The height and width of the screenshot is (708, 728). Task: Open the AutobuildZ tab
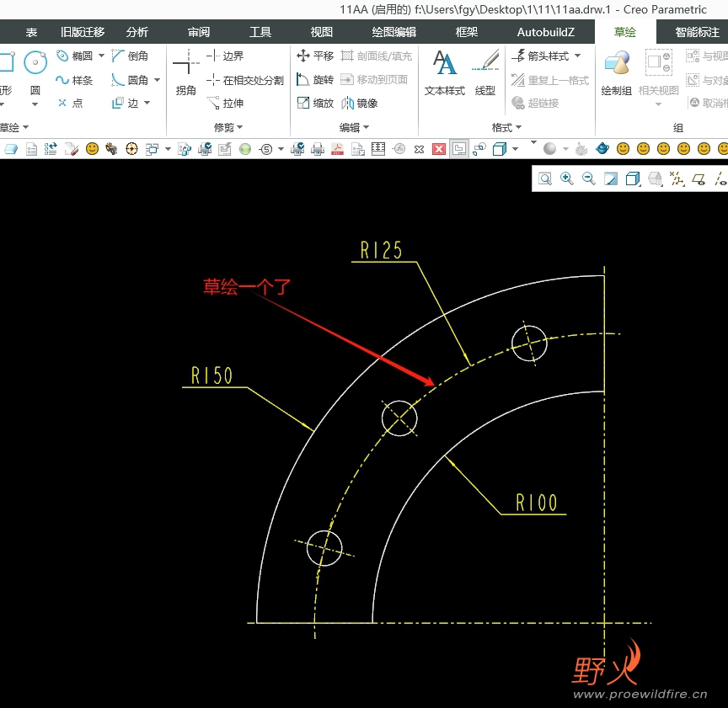click(545, 32)
